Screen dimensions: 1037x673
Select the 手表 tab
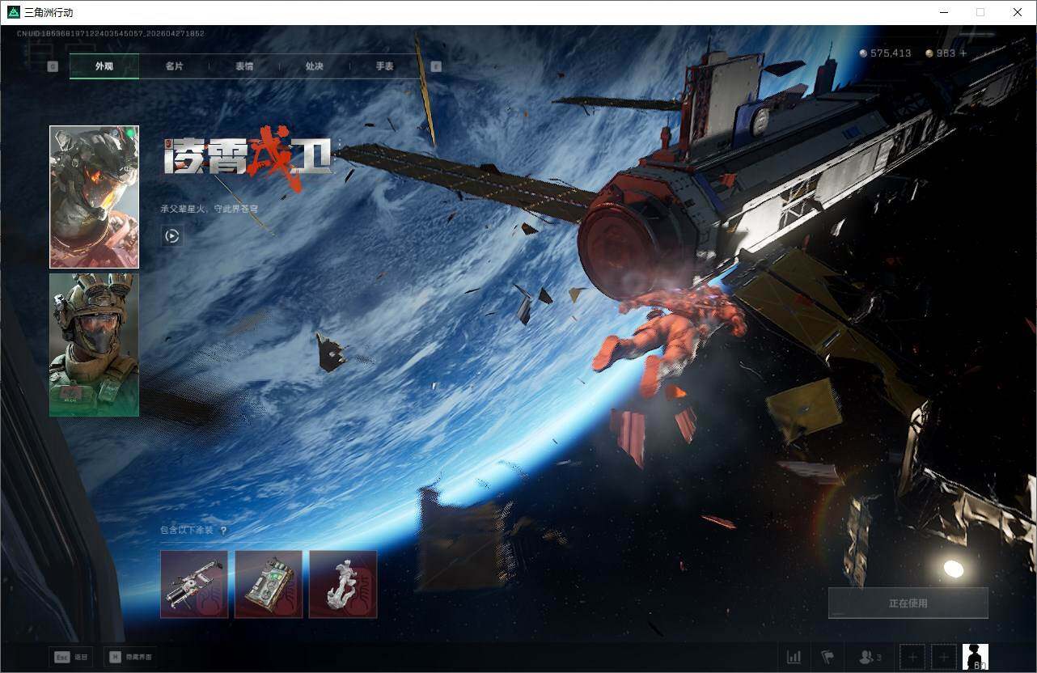coord(384,66)
